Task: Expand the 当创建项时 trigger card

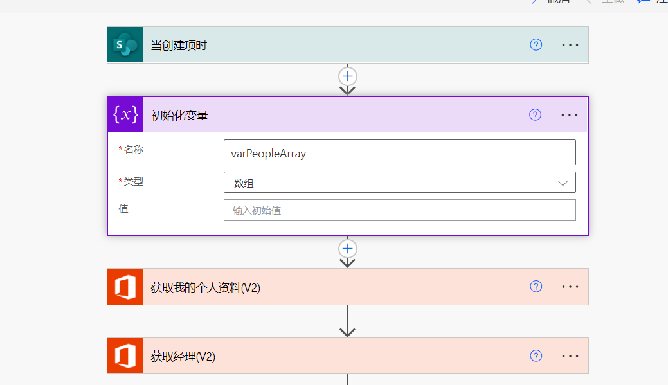Action: (x=321, y=45)
